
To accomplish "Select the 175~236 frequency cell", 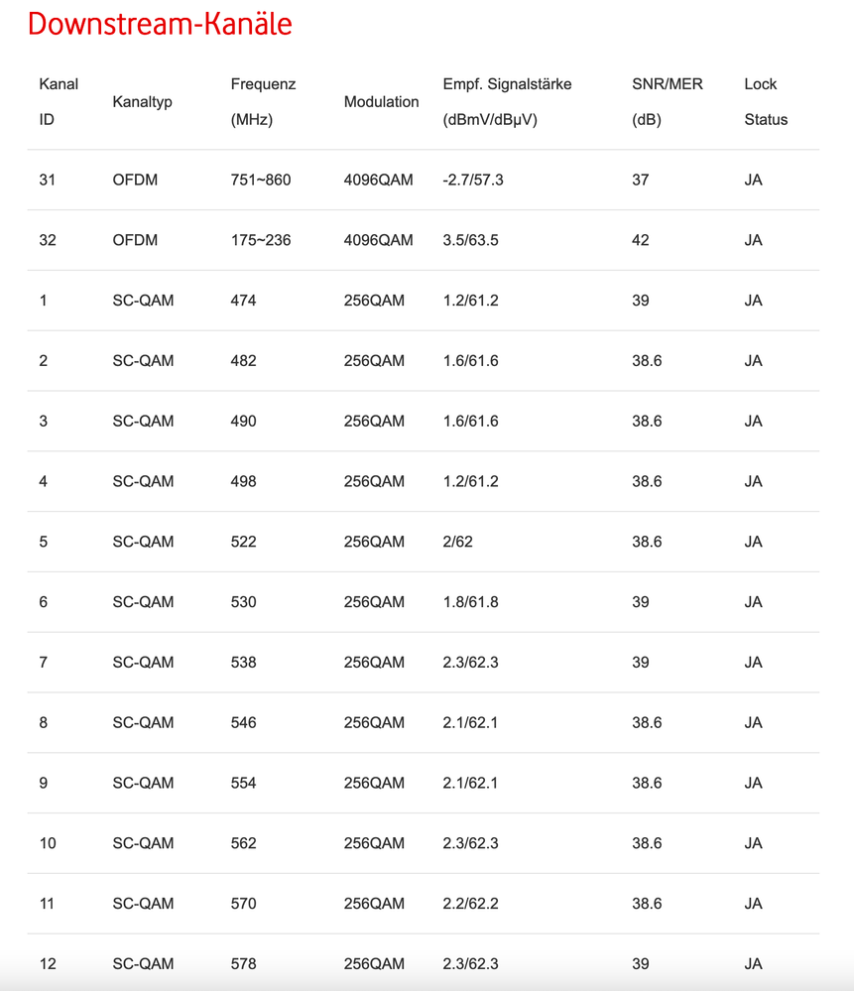I will (x=260, y=240).
